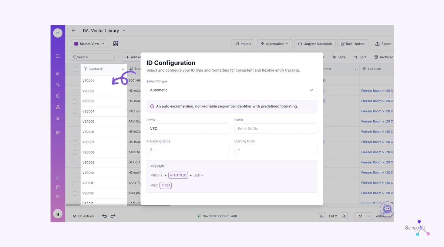Toggle the select-all checkbox in the header
Screen dimensions: 444x247
pyautogui.click(x=75, y=69)
